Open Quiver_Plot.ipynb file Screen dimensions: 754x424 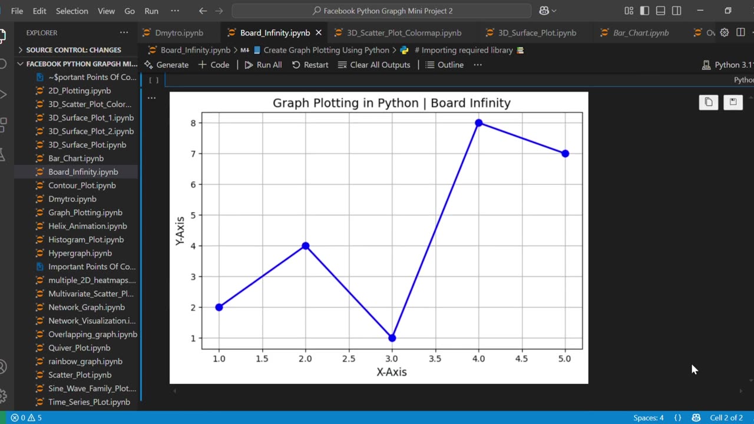coord(79,348)
